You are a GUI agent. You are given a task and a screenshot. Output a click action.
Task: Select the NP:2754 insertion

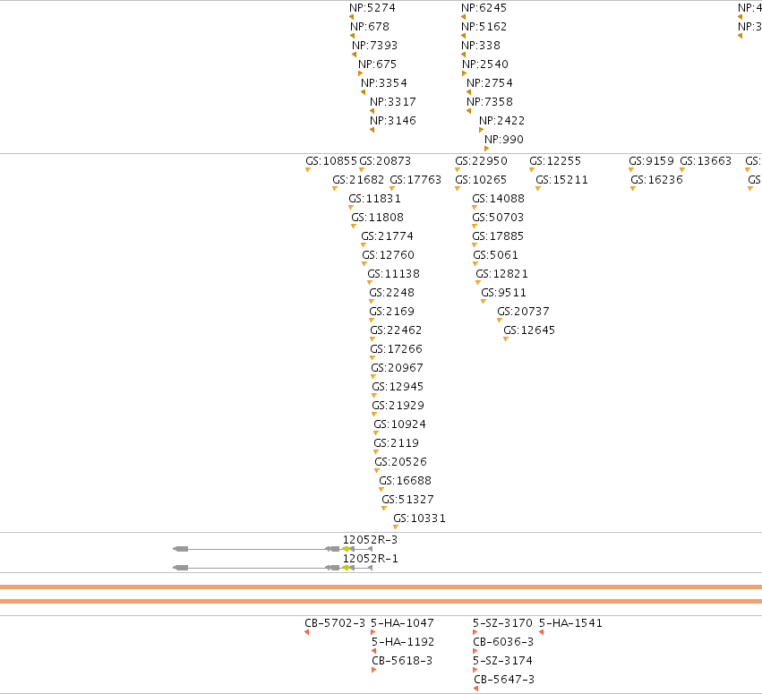(x=490, y=83)
